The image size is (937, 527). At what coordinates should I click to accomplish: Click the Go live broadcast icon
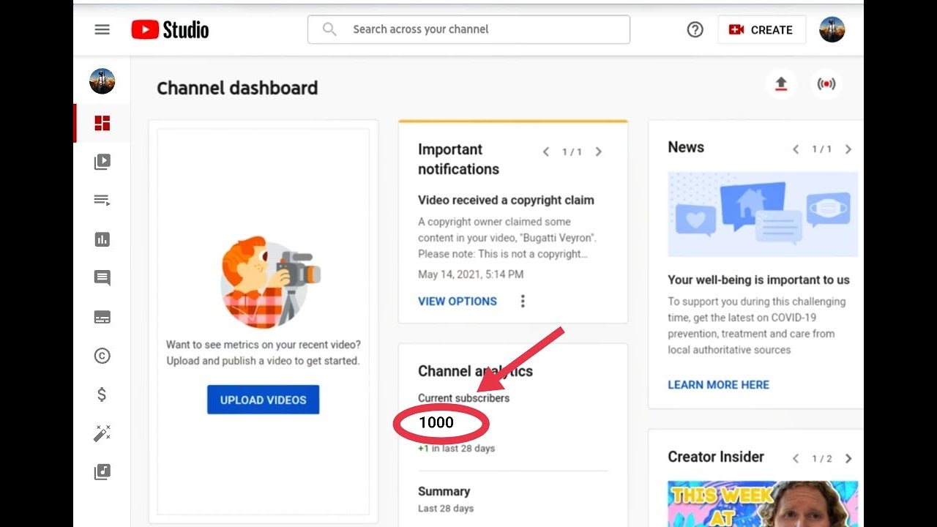826,84
